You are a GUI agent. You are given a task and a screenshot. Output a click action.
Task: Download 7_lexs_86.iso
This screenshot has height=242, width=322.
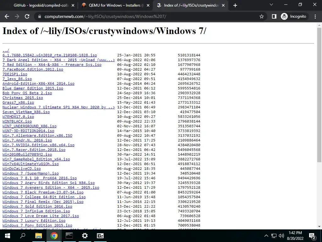point(17,79)
